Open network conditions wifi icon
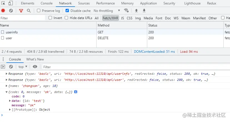The image size is (230, 122). (126, 11)
